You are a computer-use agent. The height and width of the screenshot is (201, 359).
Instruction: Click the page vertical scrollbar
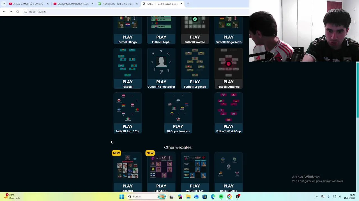tap(357, 90)
